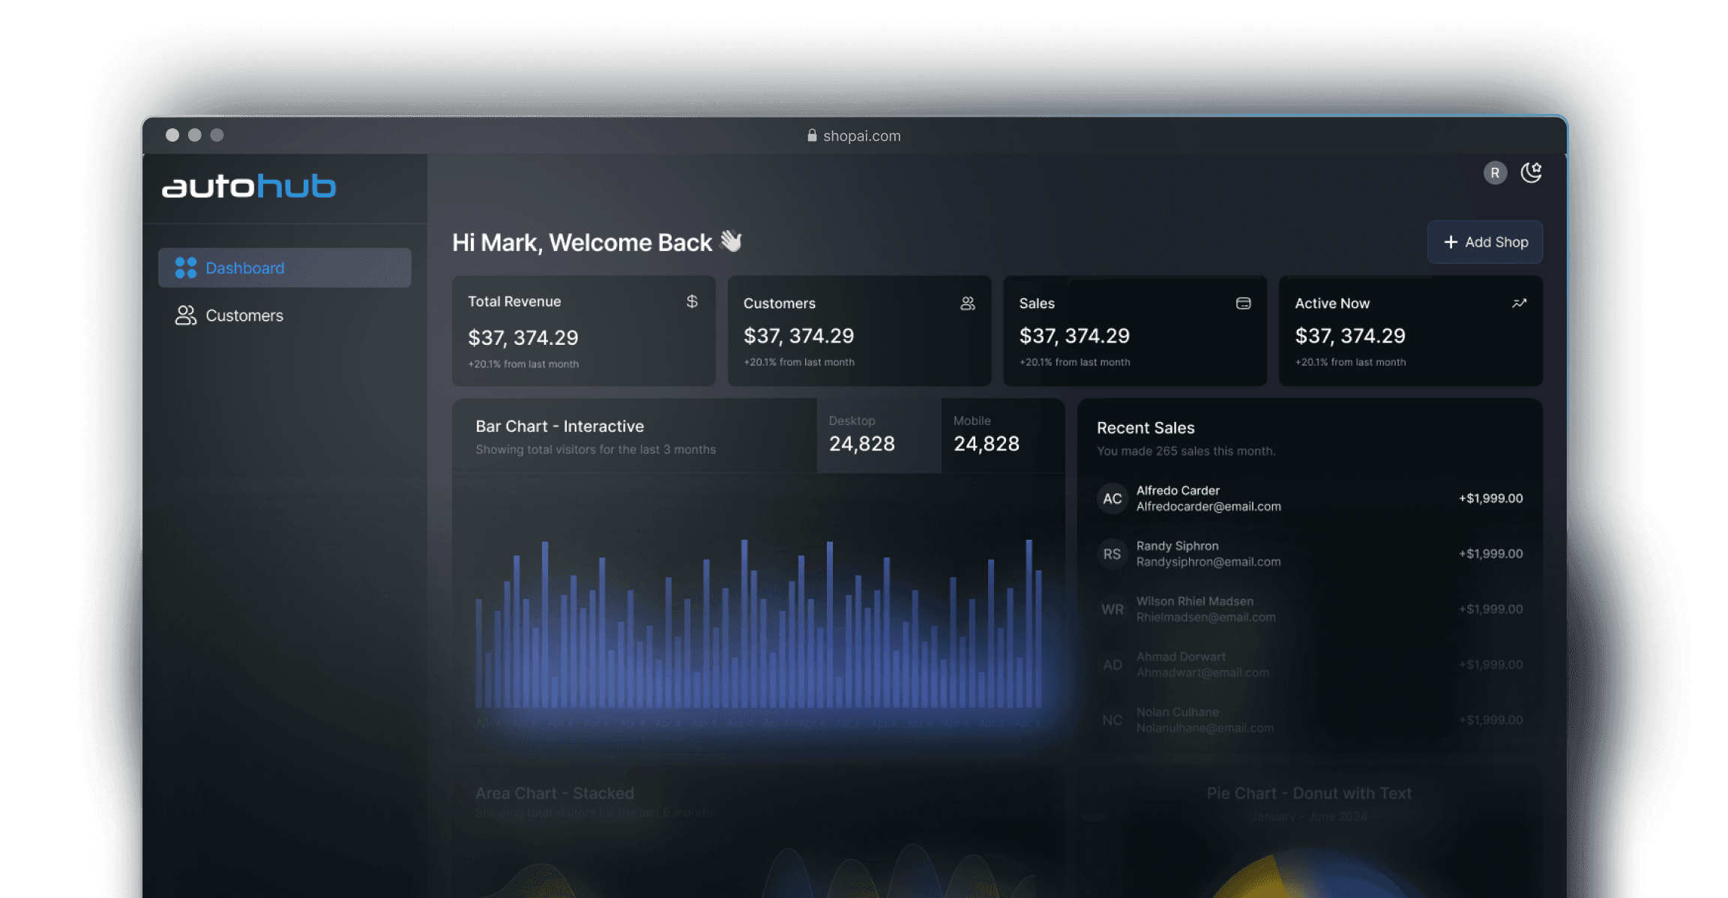The image size is (1728, 898).
Task: Click the credit card icon on Sales card
Action: pos(1243,304)
